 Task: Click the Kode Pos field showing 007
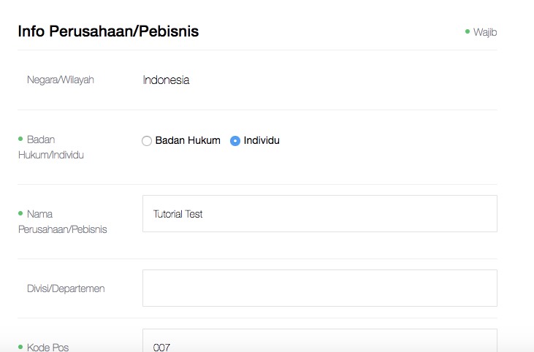[x=319, y=343]
